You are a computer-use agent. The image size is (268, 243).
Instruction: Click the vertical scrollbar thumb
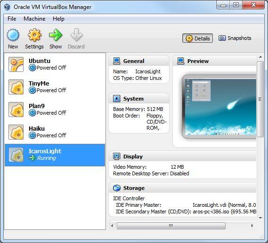pyautogui.click(x=260, y=99)
